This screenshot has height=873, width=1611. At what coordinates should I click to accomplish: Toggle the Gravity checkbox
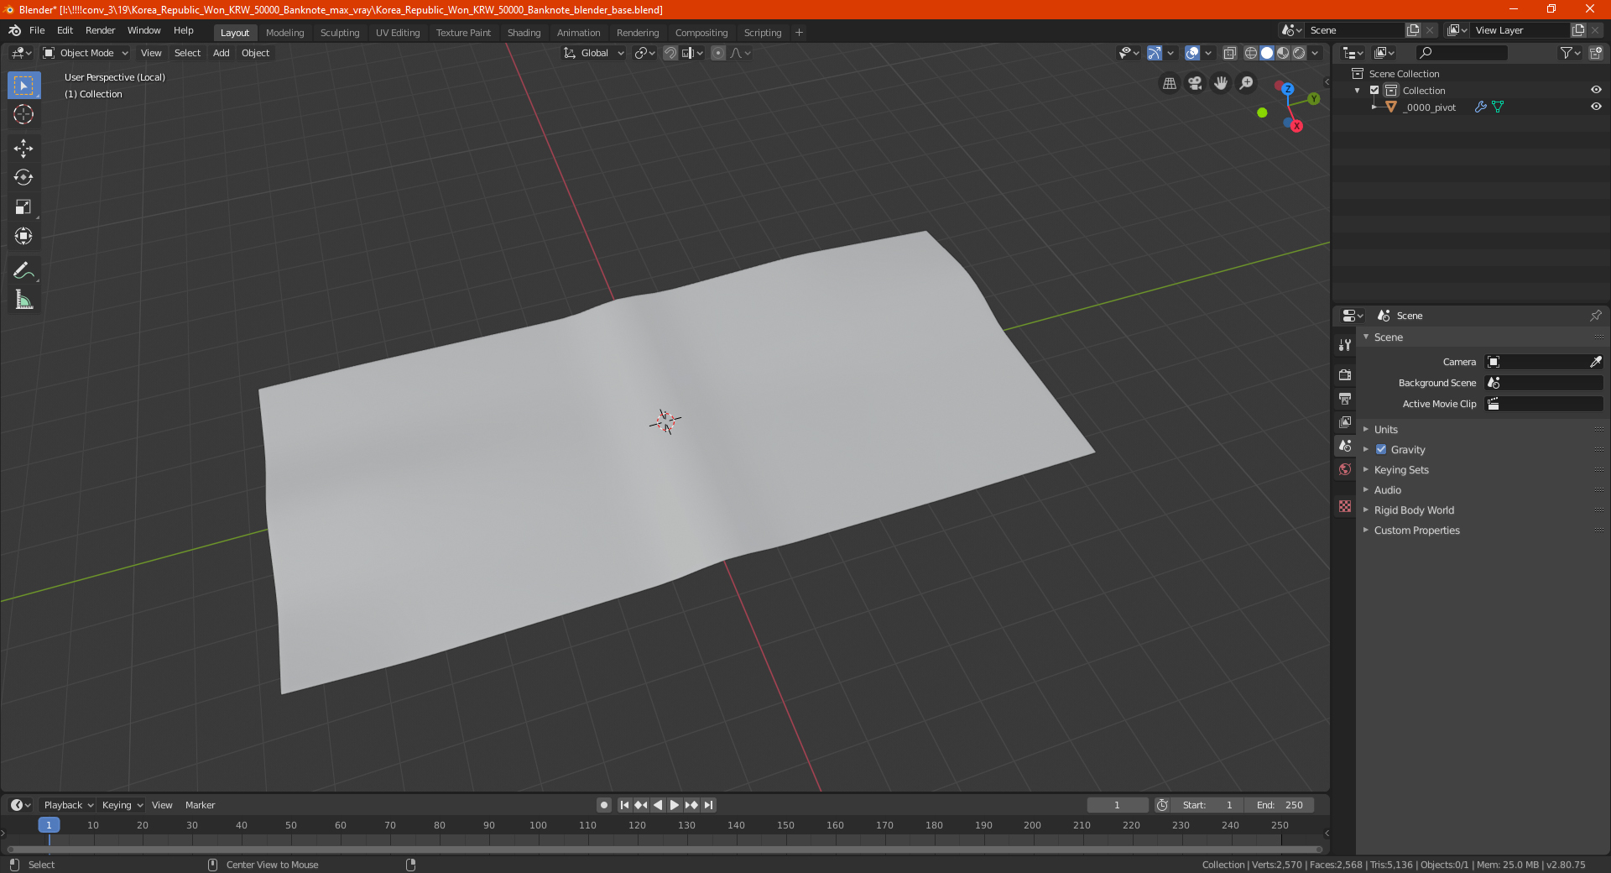coord(1381,450)
